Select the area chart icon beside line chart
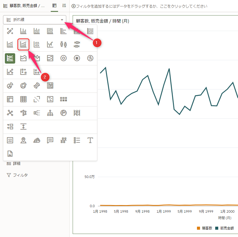Screen dimensions: 238x237 23,58
